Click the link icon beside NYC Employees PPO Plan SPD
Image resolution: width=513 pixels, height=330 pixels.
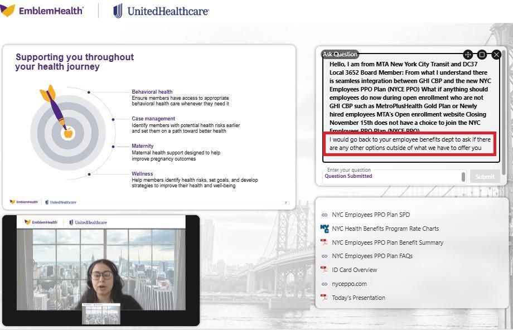point(325,215)
